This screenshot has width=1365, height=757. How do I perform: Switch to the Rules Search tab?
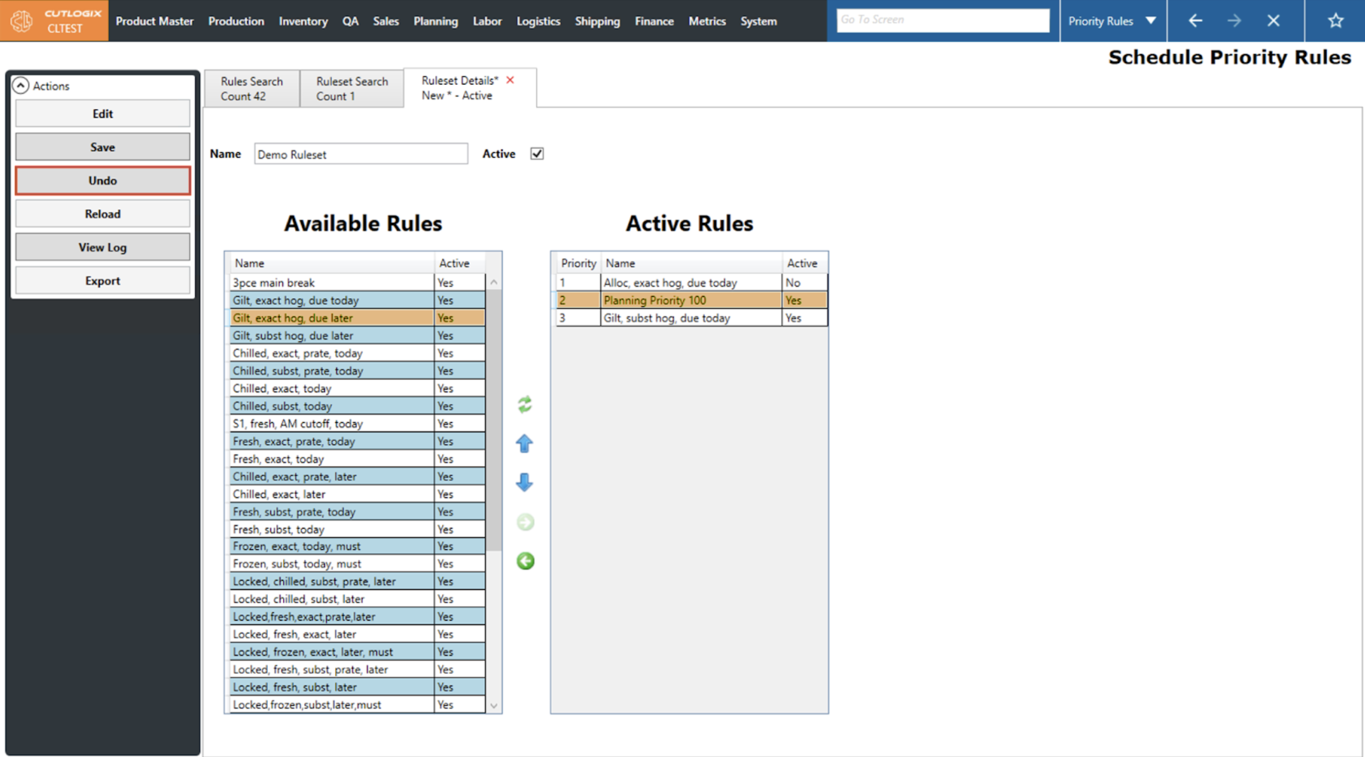point(252,88)
